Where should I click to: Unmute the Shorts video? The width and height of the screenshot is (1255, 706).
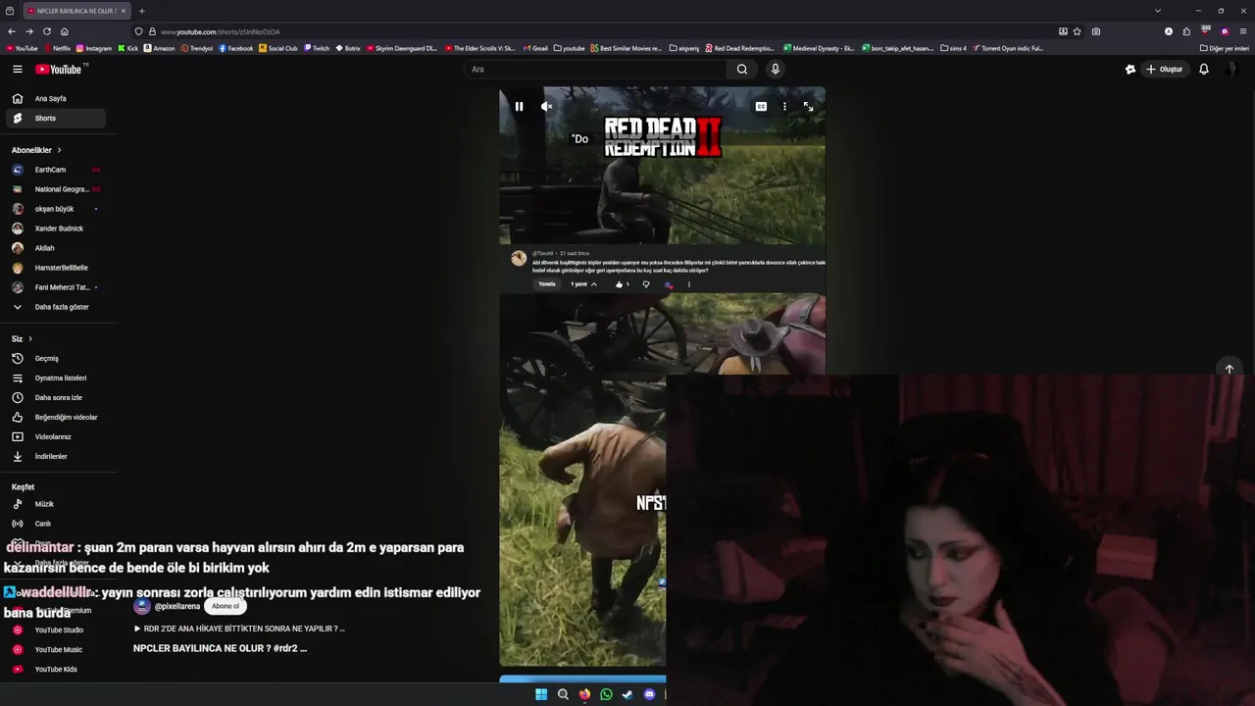click(x=547, y=106)
